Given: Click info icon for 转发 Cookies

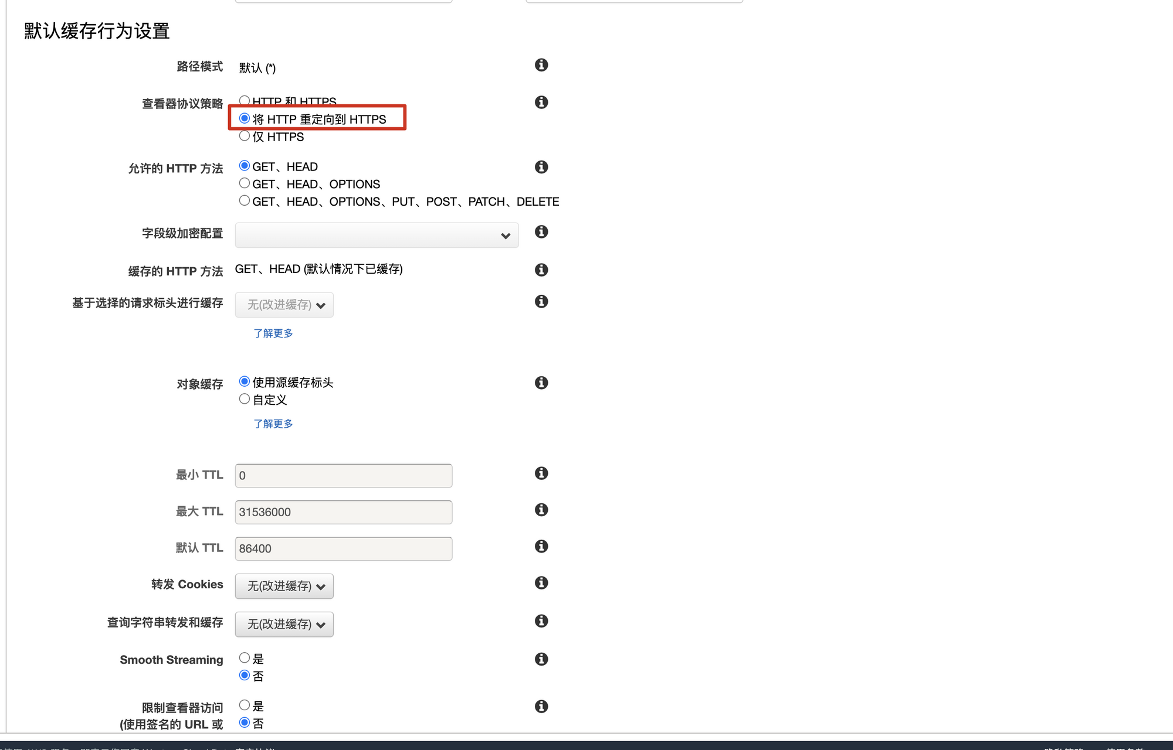Looking at the screenshot, I should coord(541,583).
